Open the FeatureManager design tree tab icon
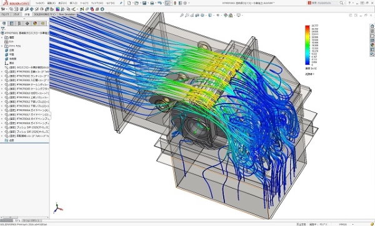This screenshot has width=375, height=226. click(x=4, y=24)
